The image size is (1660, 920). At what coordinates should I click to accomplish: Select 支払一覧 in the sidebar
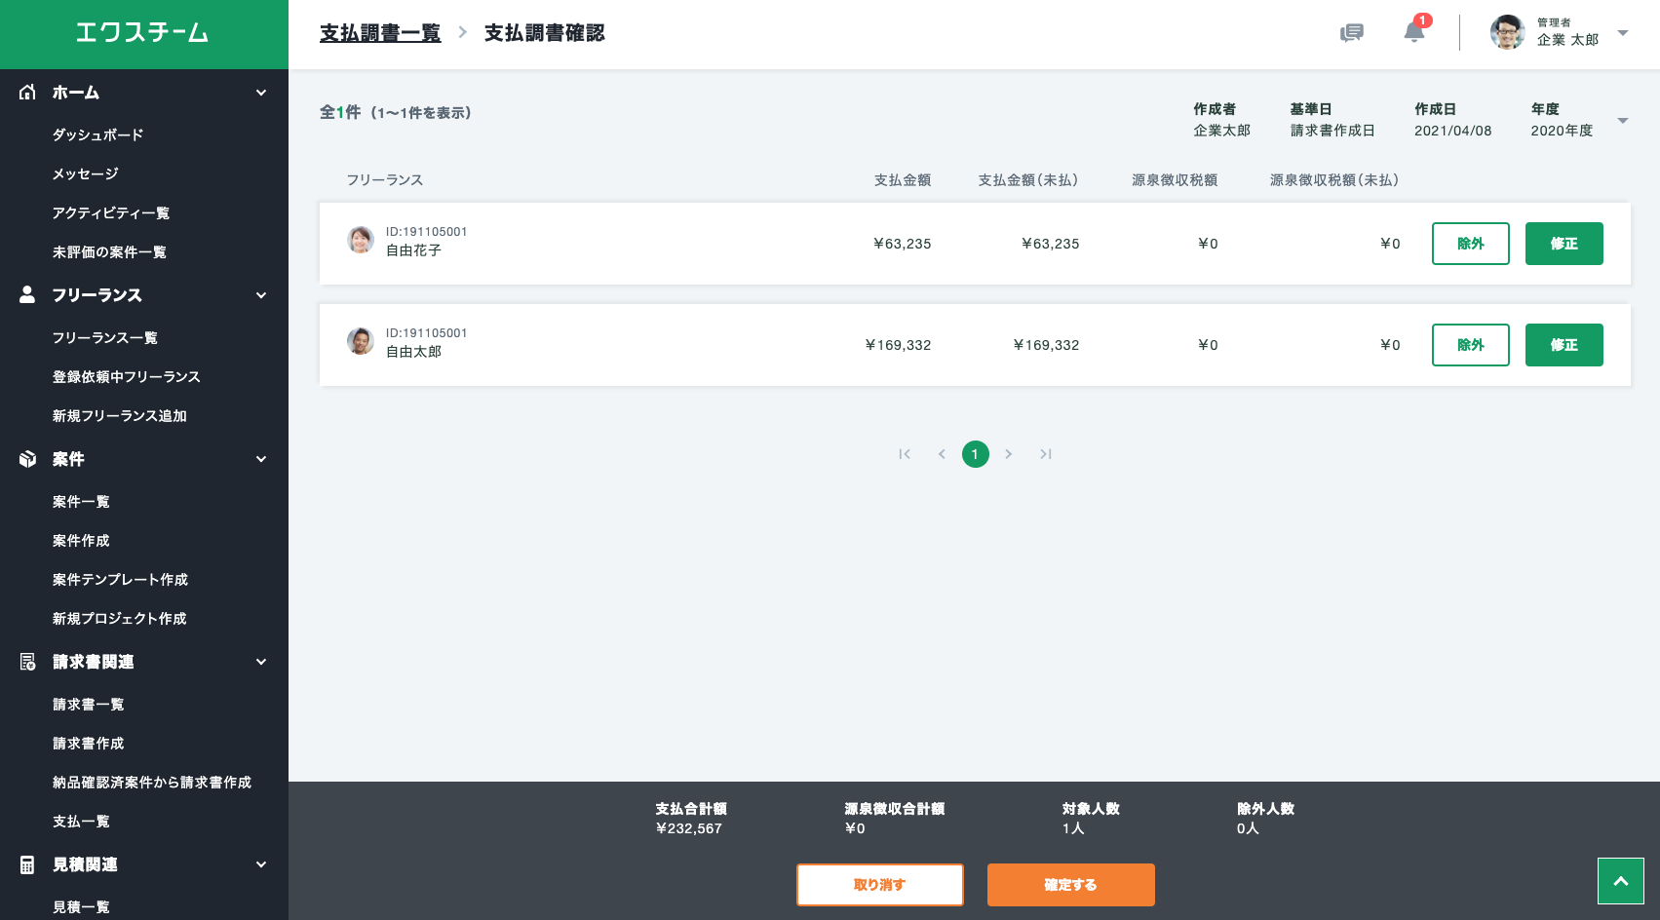(81, 822)
